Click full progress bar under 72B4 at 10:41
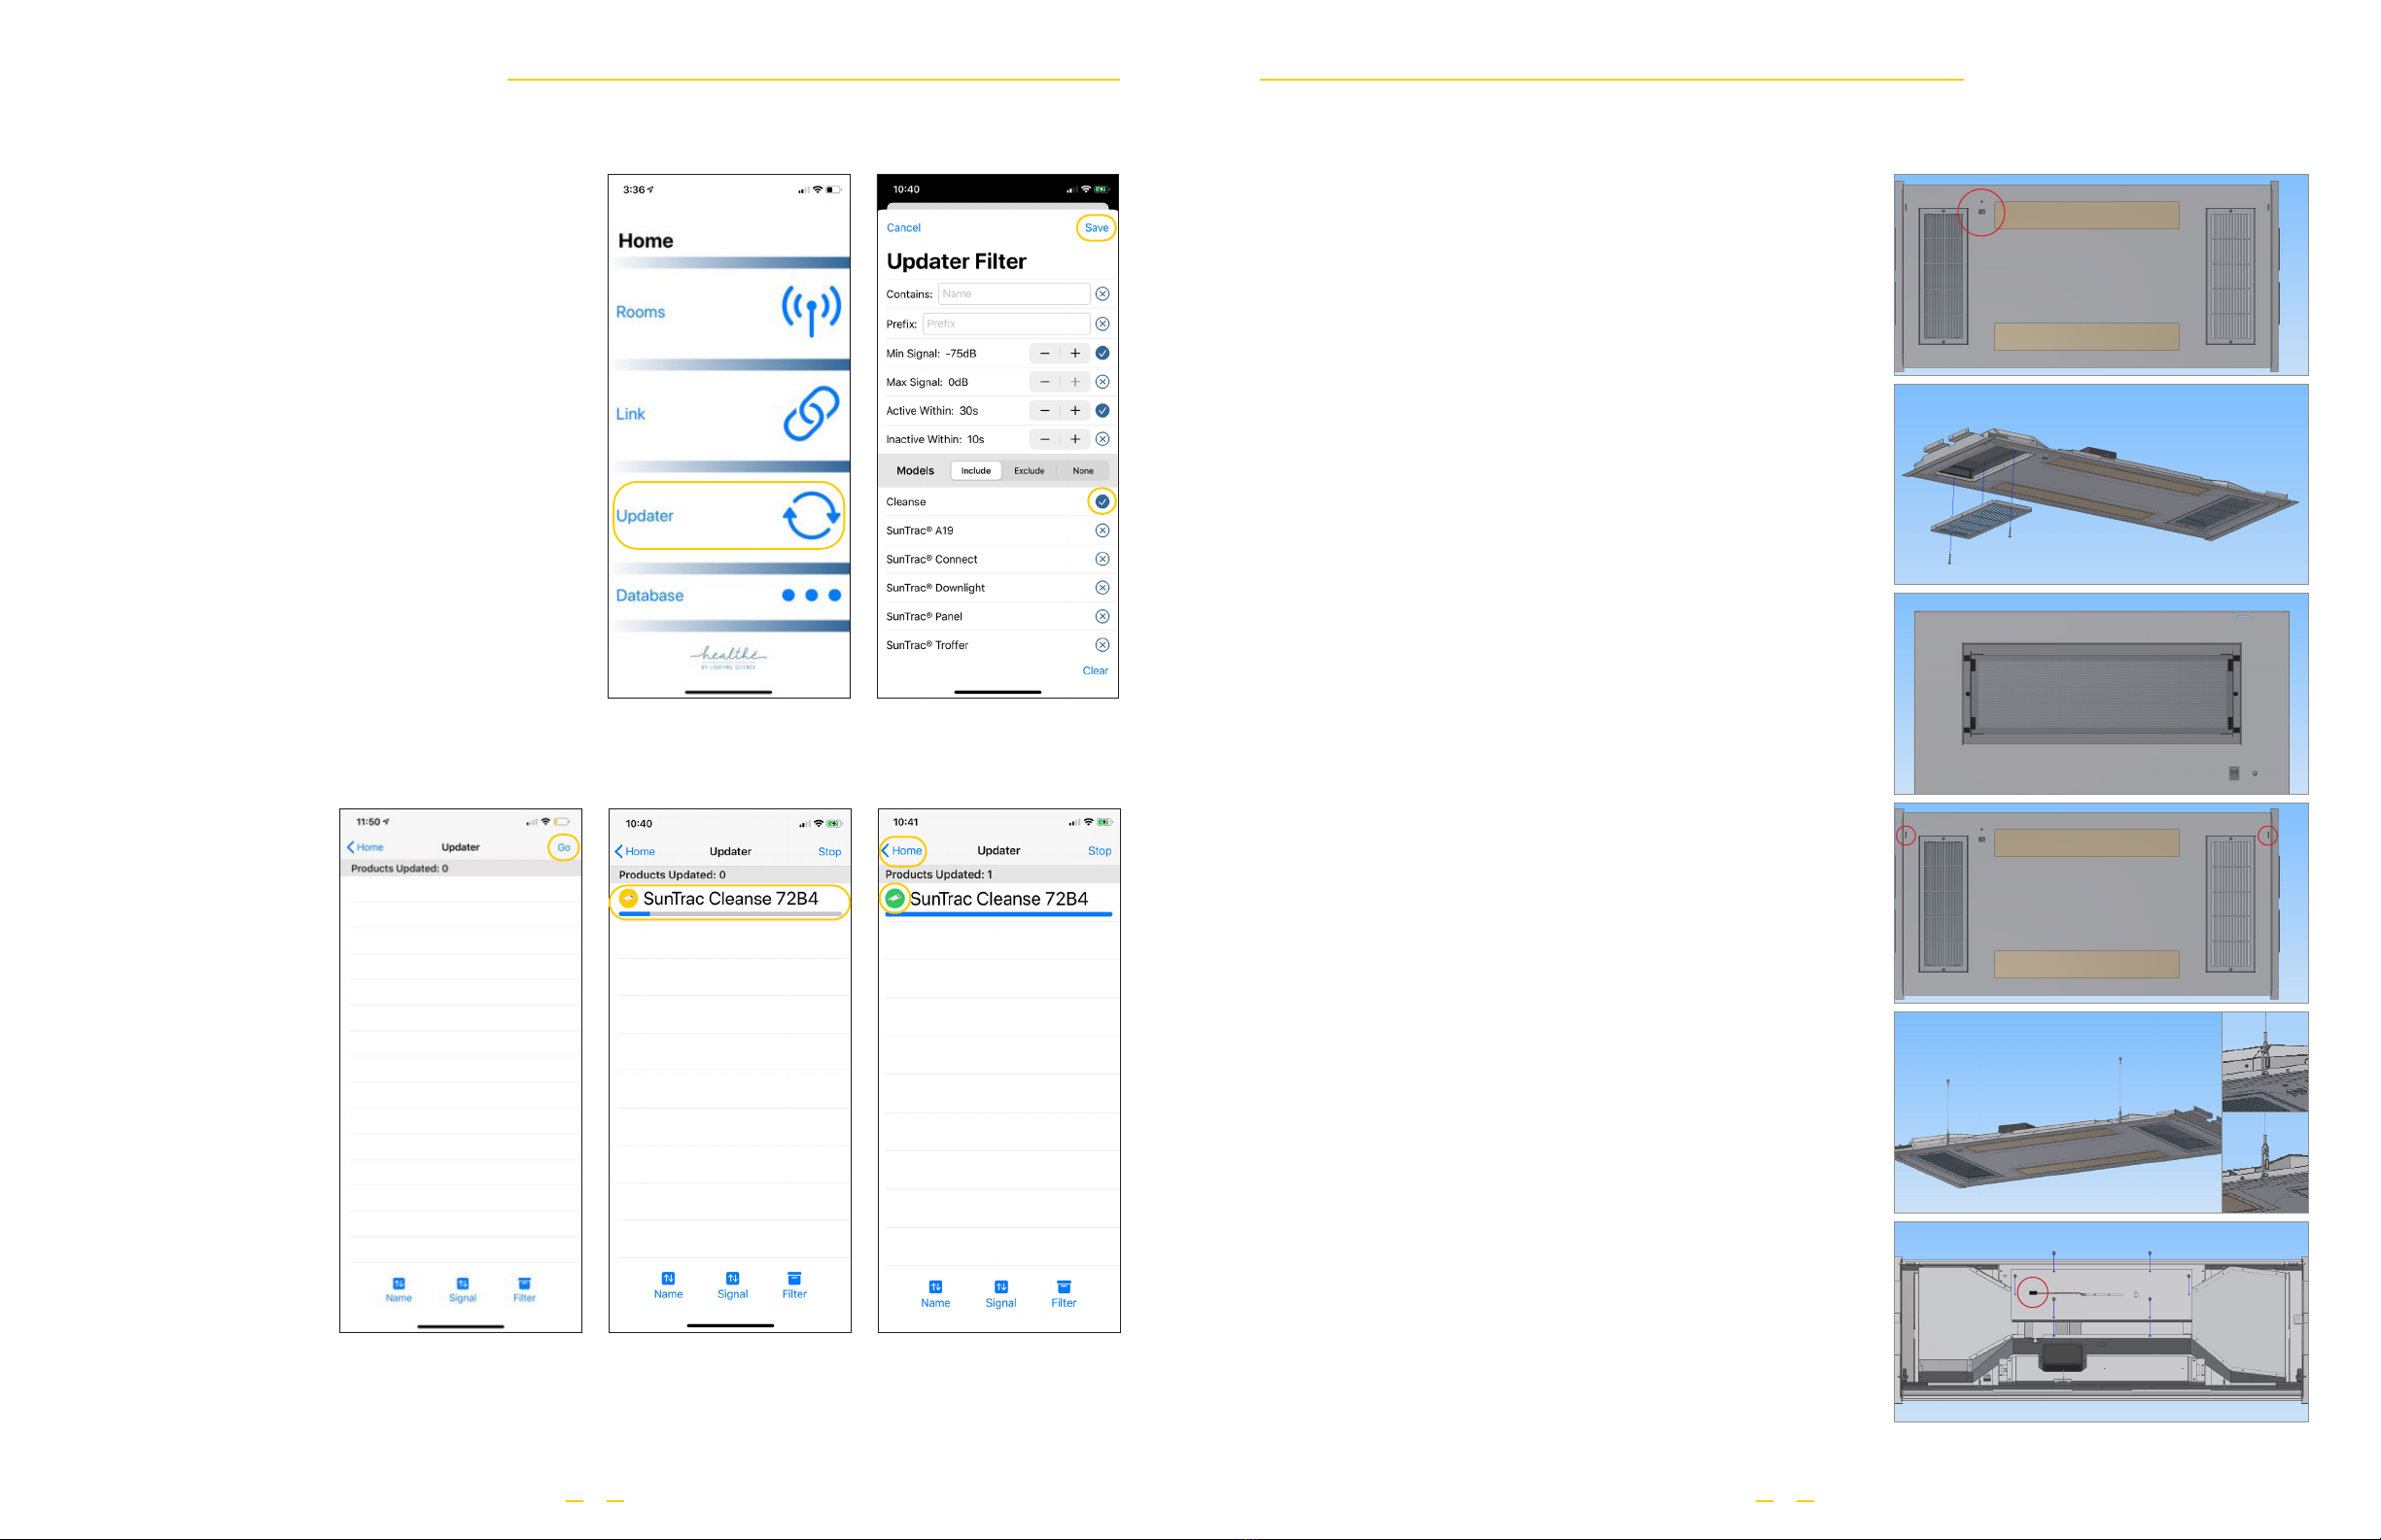 (x=998, y=914)
